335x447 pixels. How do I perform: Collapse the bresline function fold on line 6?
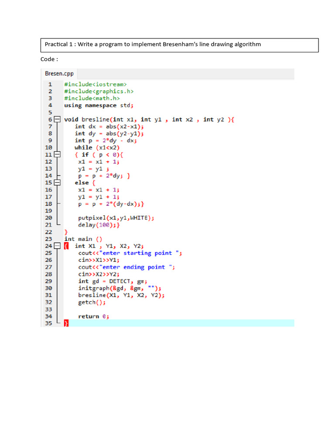pyautogui.click(x=57, y=119)
